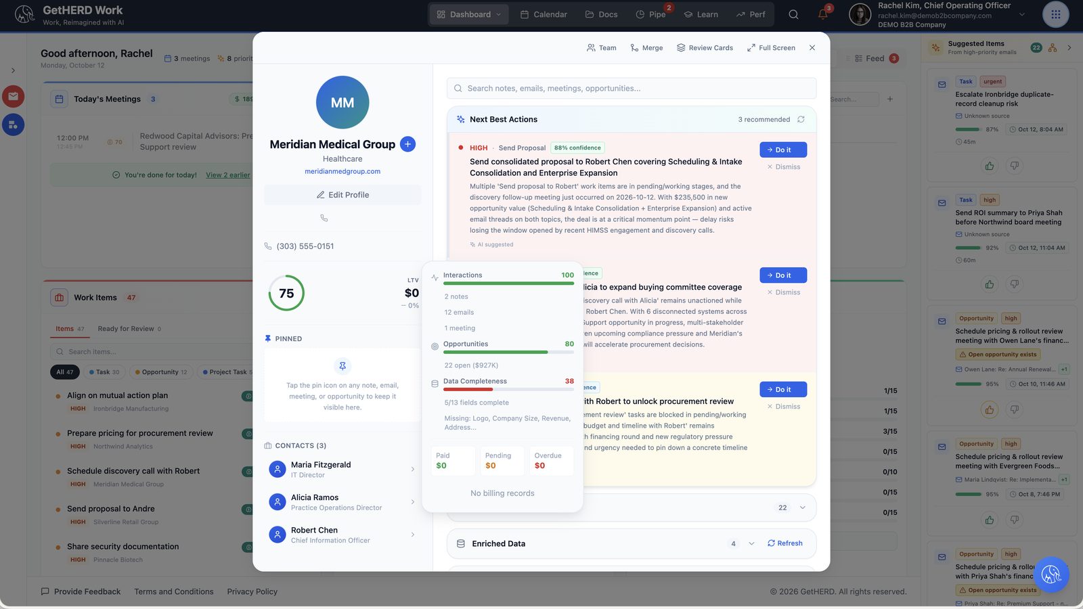Switch to Ready for Review tab
The width and height of the screenshot is (1083, 609).
pyautogui.click(x=129, y=329)
